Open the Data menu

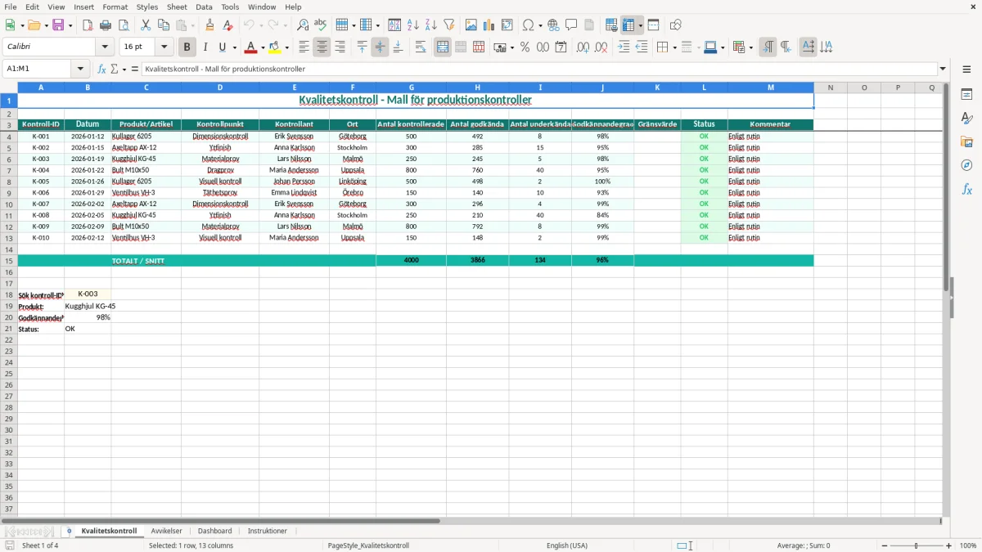(x=204, y=7)
